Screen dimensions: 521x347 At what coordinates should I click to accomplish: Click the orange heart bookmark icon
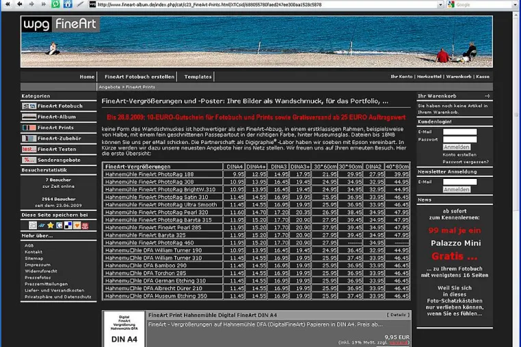tap(77, 226)
